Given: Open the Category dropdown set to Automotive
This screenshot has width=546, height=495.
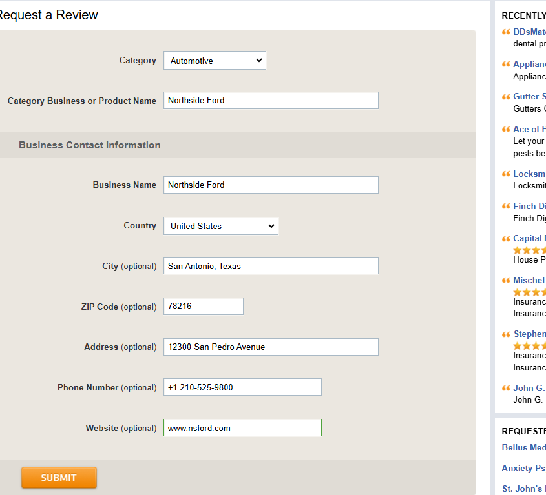Looking at the screenshot, I should coord(215,61).
